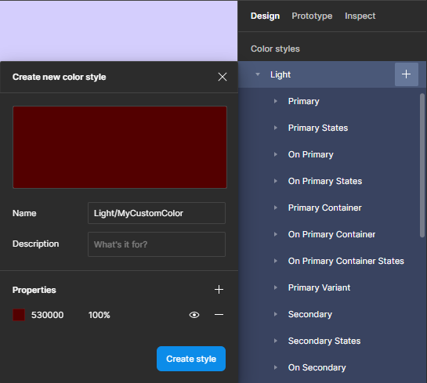Expand the On Primary Container folder
The width and height of the screenshot is (427, 383).
coord(276,234)
